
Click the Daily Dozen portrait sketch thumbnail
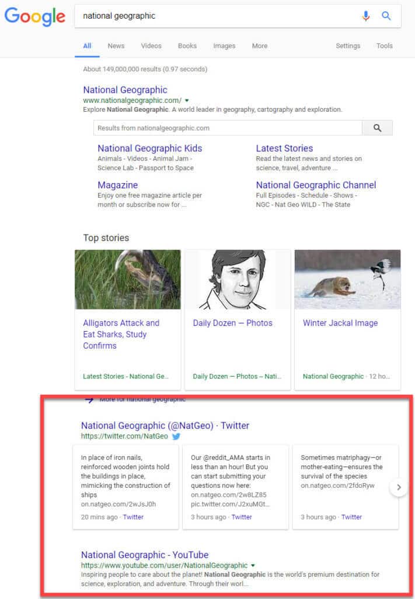[x=238, y=280]
